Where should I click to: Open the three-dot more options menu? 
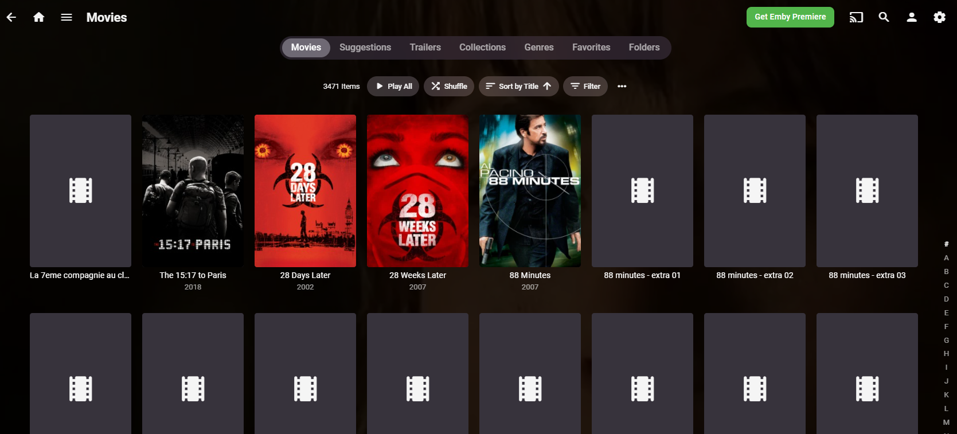click(622, 86)
